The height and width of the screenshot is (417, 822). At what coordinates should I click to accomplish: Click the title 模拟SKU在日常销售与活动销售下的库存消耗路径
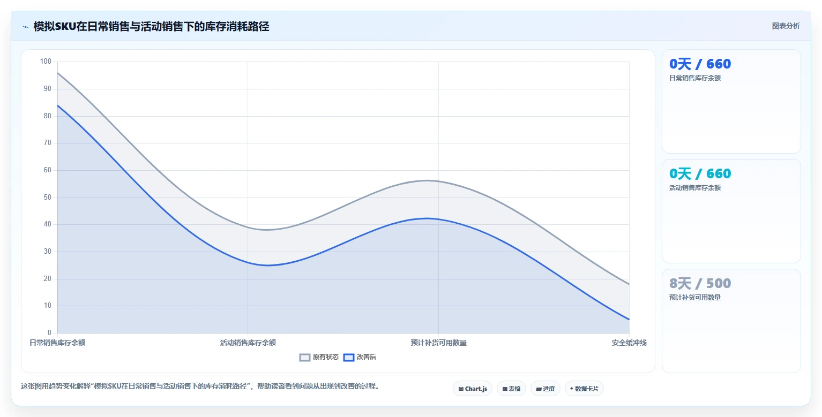tap(151, 27)
